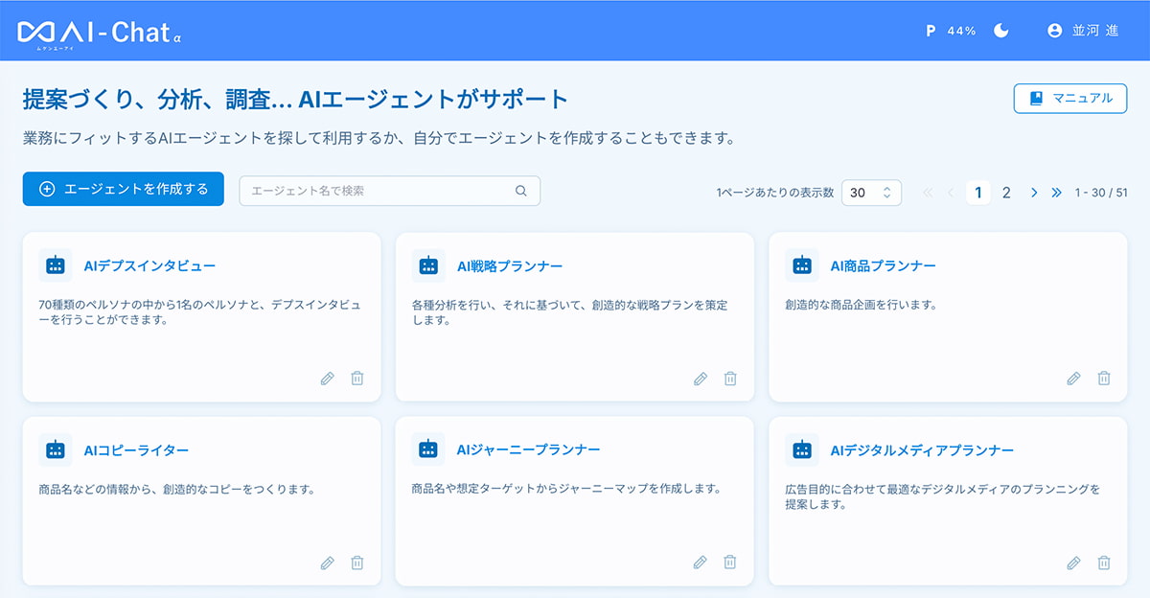Focus the エージェント名で検索 search field
This screenshot has width=1150, height=598.
point(379,191)
